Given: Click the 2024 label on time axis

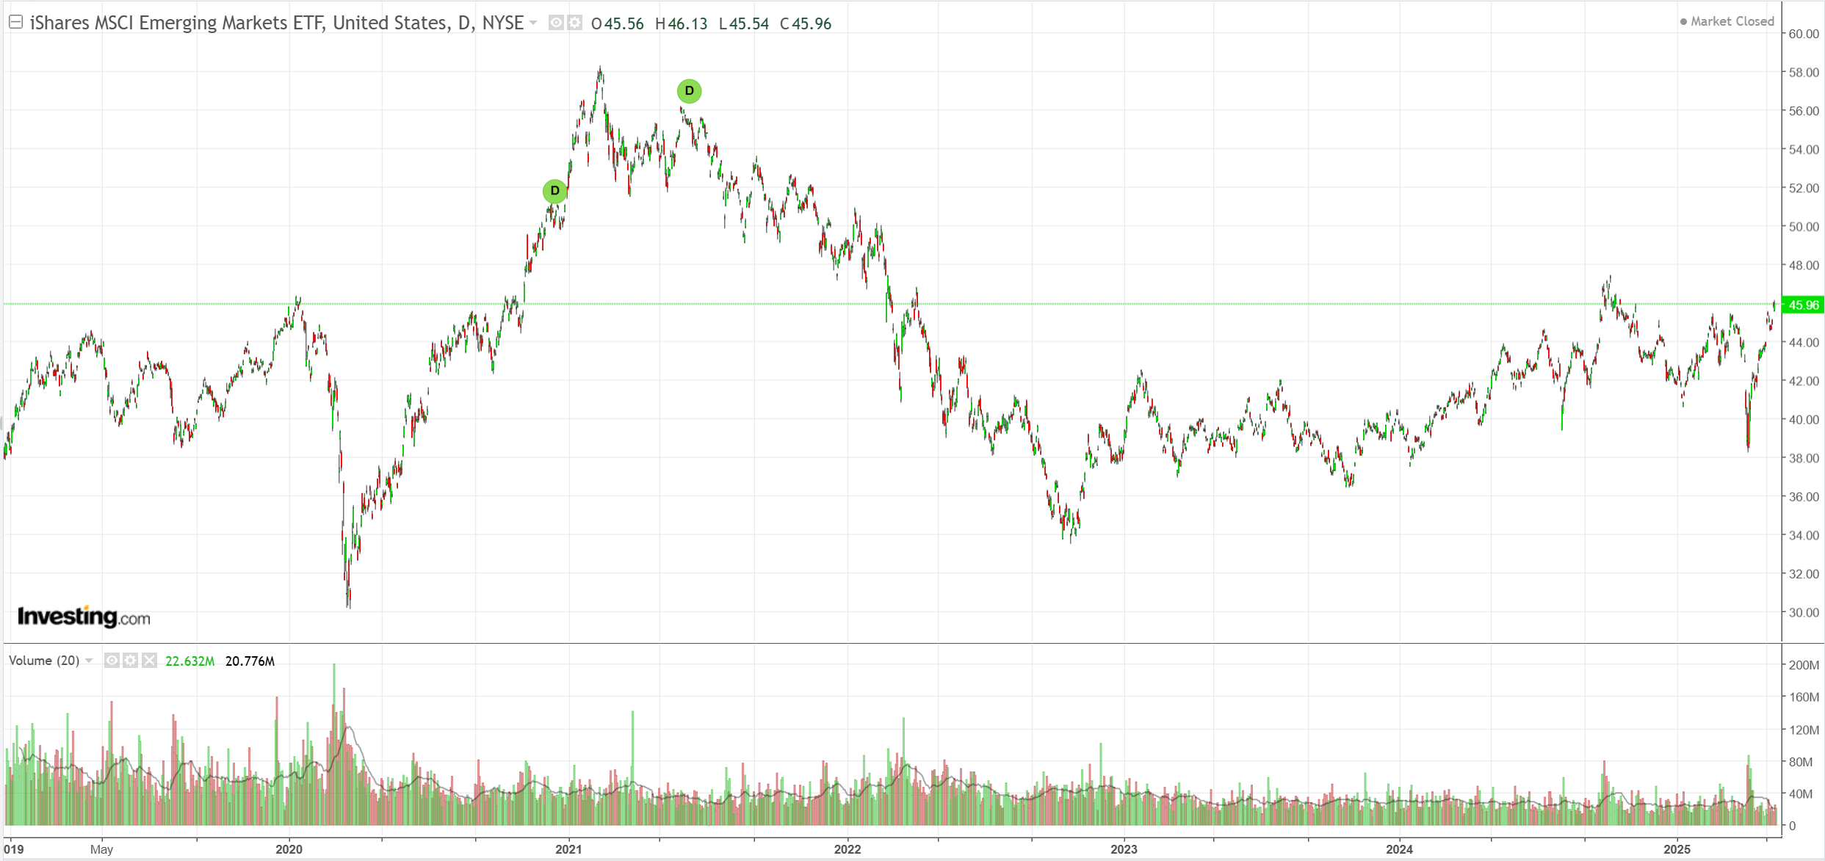Looking at the screenshot, I should coord(1399,849).
